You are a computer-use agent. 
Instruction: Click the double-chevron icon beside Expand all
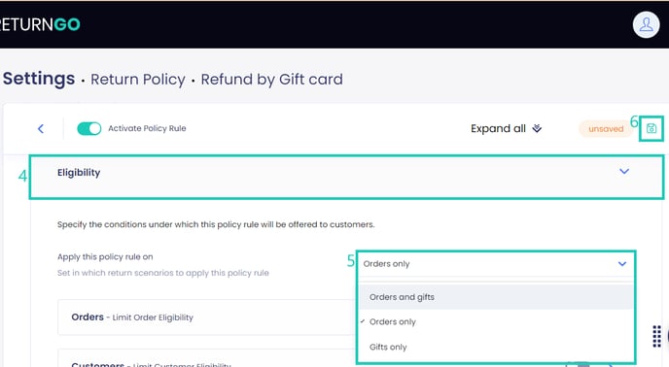[537, 128]
